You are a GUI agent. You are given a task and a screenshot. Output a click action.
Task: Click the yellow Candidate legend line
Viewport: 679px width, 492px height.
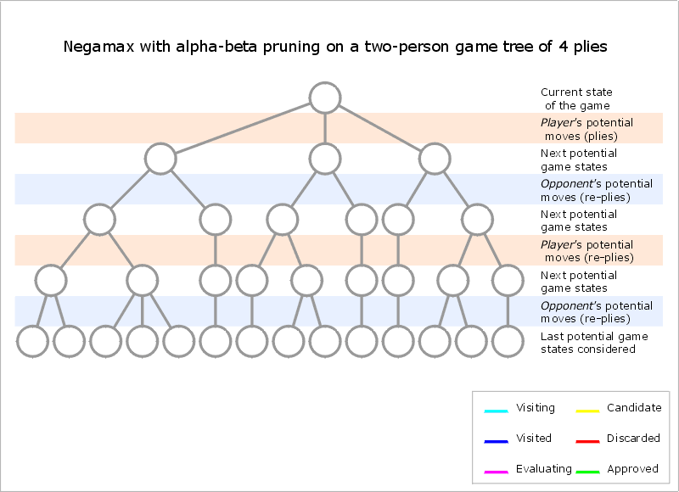pos(588,411)
